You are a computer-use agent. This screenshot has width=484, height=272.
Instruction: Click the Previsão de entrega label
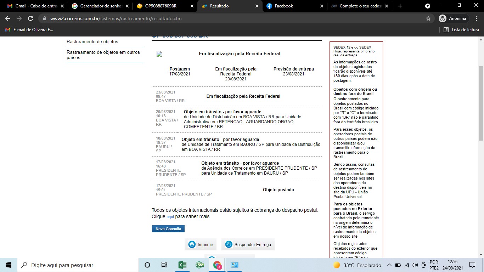point(294,69)
